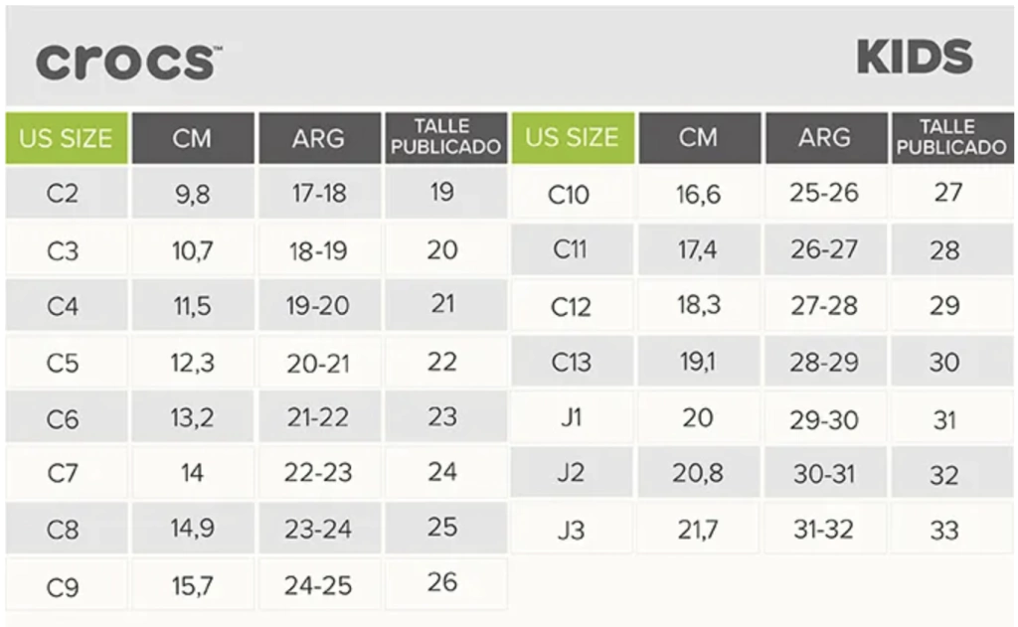Select the C9 size cell
Viewport: 1018px width, 627px height.
coord(63,586)
